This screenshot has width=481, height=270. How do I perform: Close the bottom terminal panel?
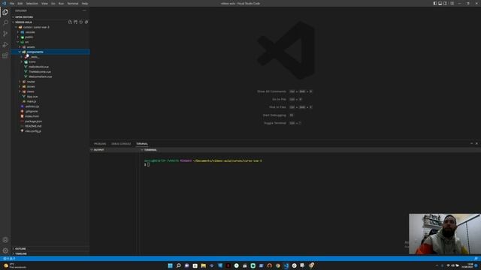[x=476, y=143]
